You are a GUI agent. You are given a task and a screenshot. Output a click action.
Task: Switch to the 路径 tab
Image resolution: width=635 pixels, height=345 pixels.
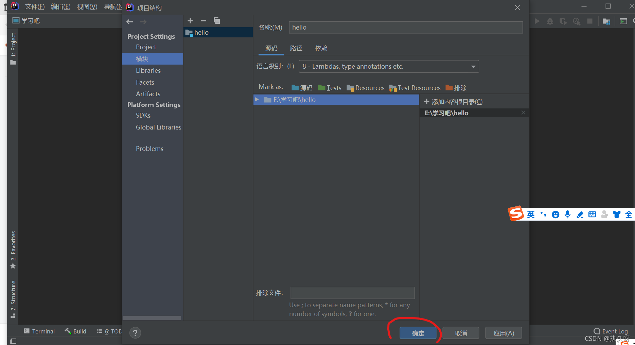click(296, 48)
